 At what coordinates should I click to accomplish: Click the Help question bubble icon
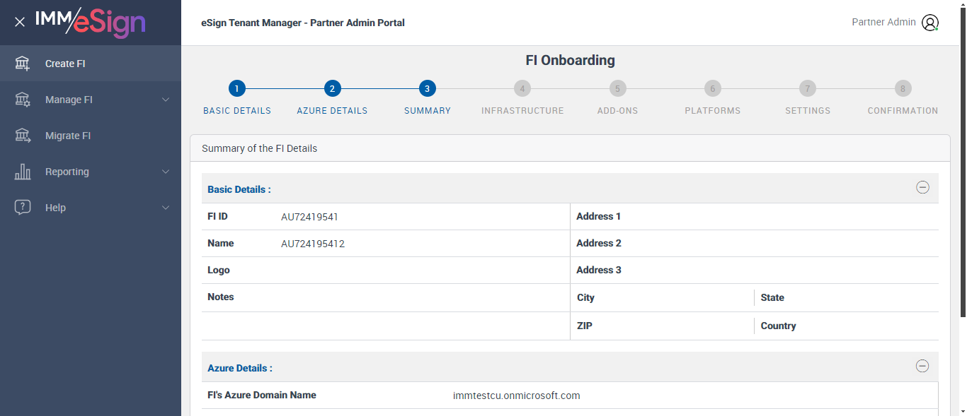pos(23,208)
